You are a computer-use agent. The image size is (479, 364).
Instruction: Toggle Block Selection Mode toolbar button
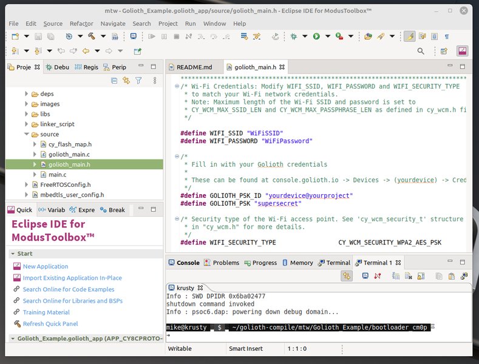[x=435, y=36]
